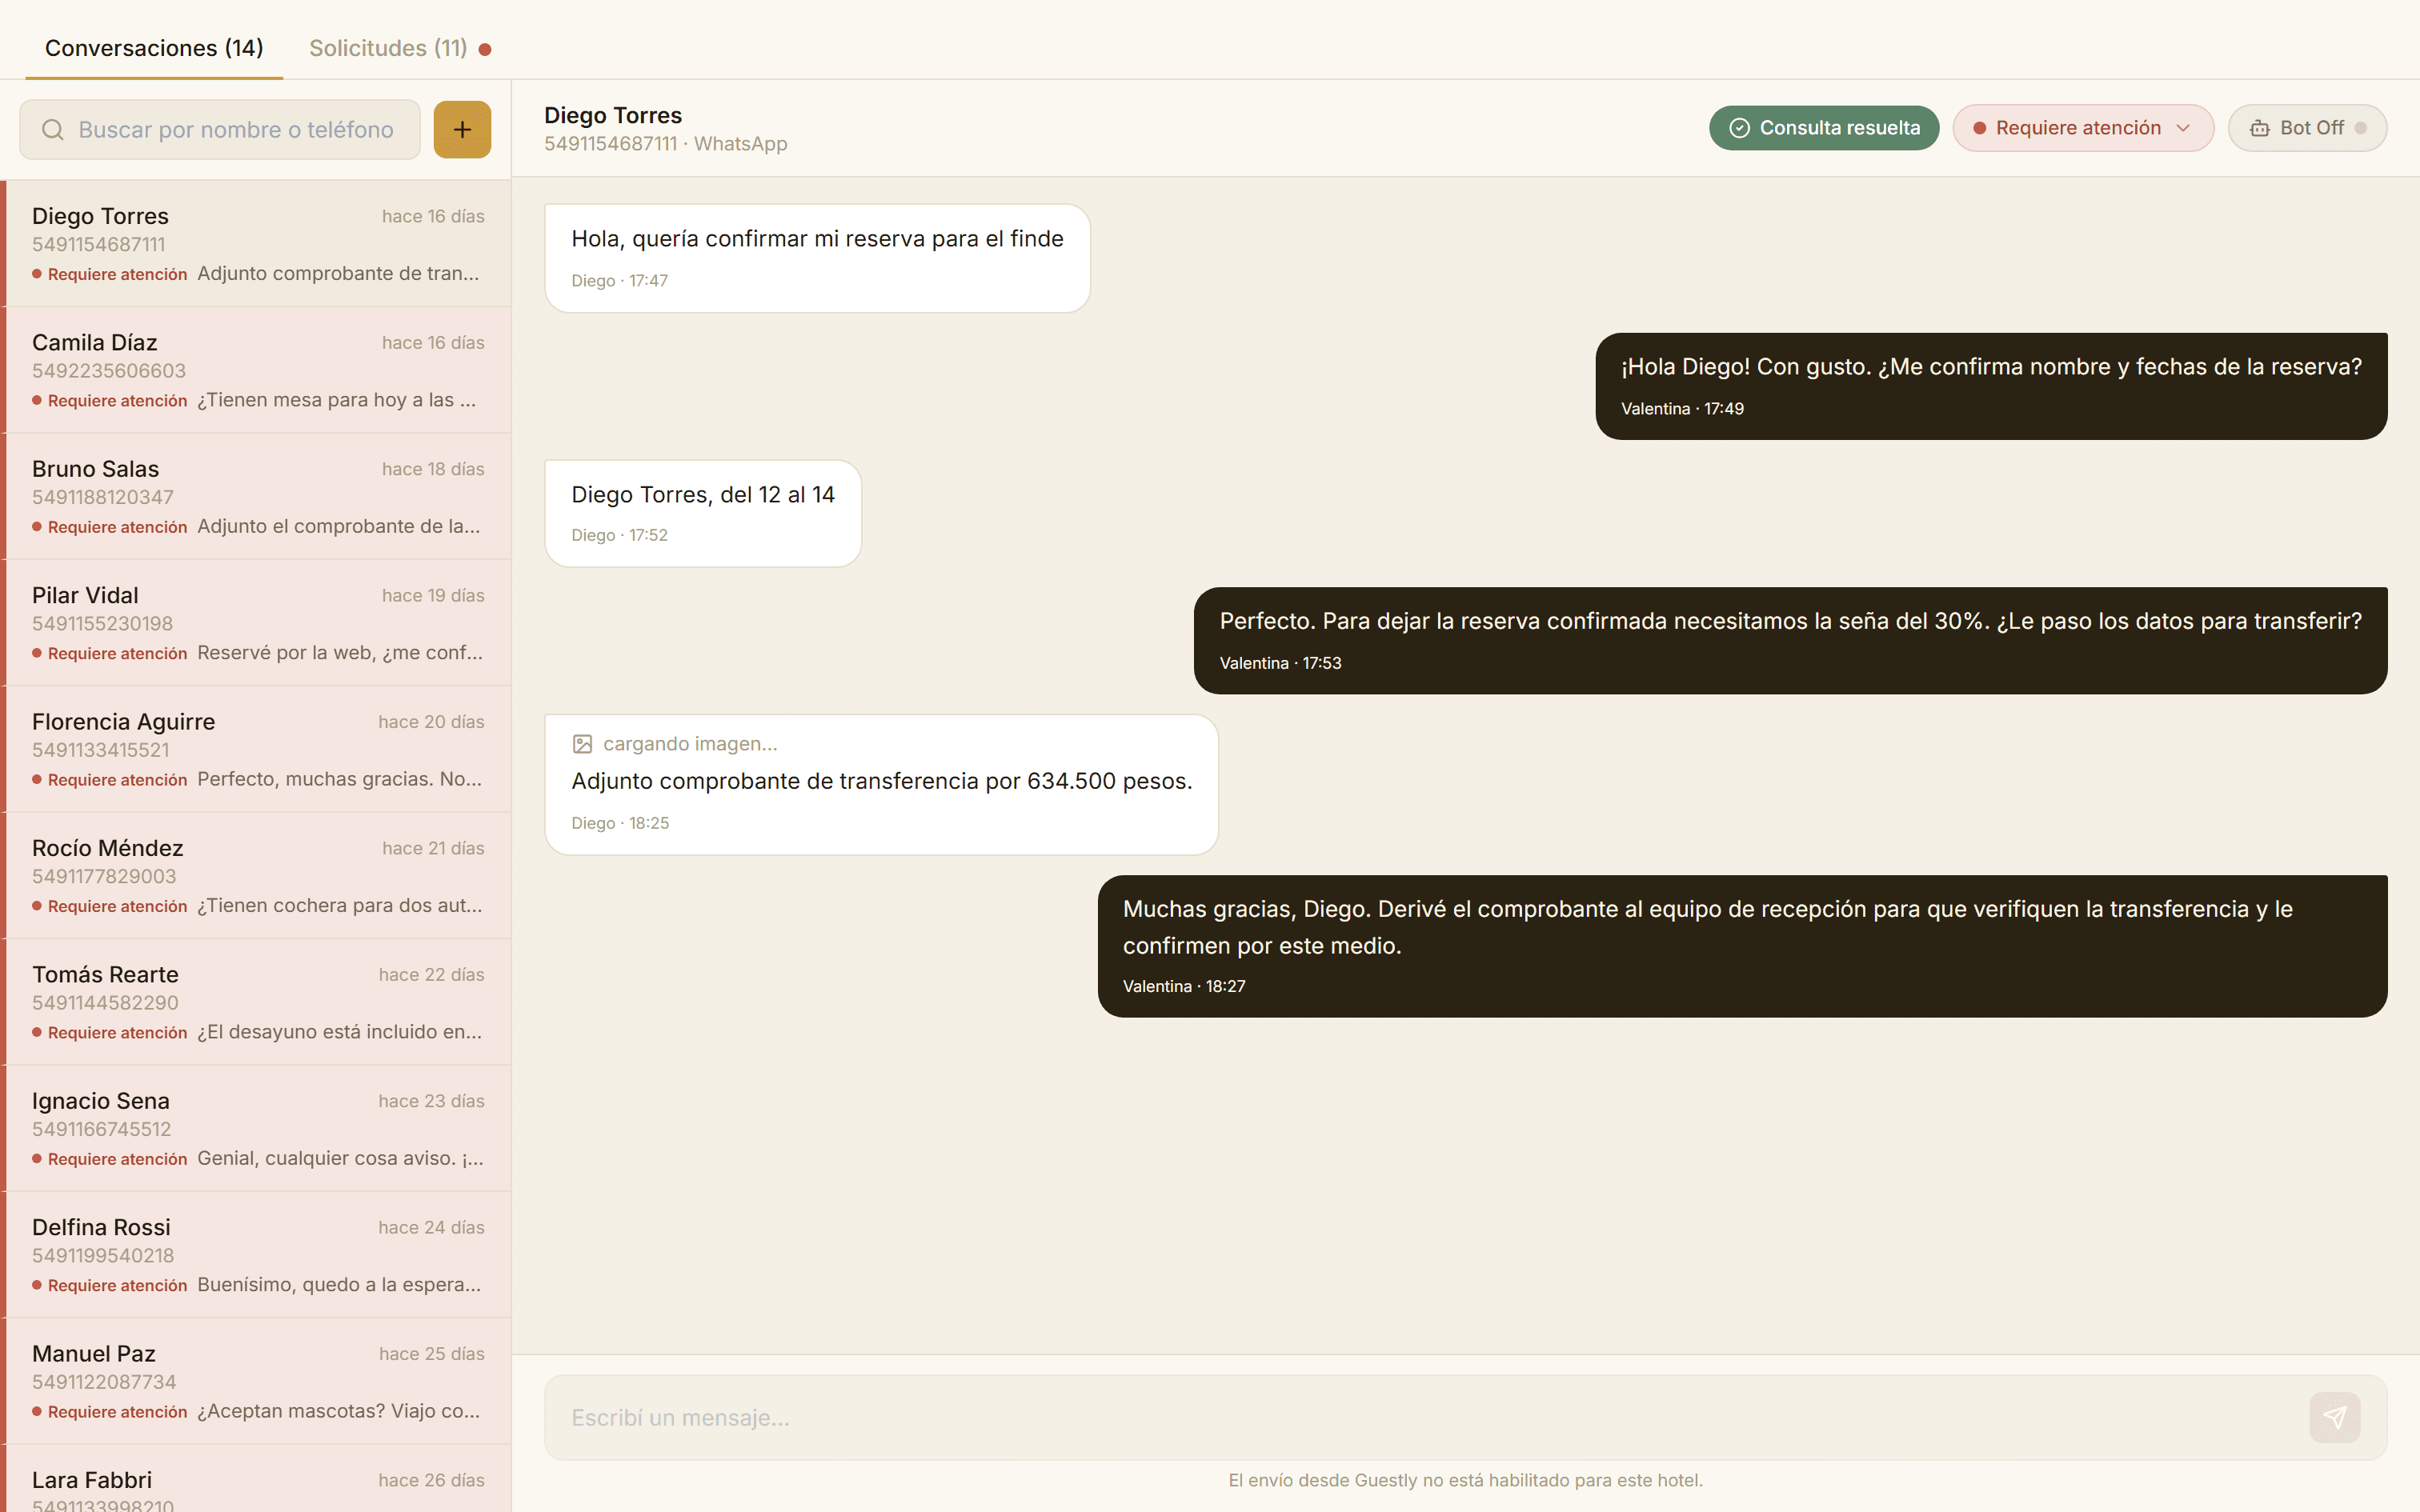Open Rocío Méndez conversation

click(x=256, y=875)
